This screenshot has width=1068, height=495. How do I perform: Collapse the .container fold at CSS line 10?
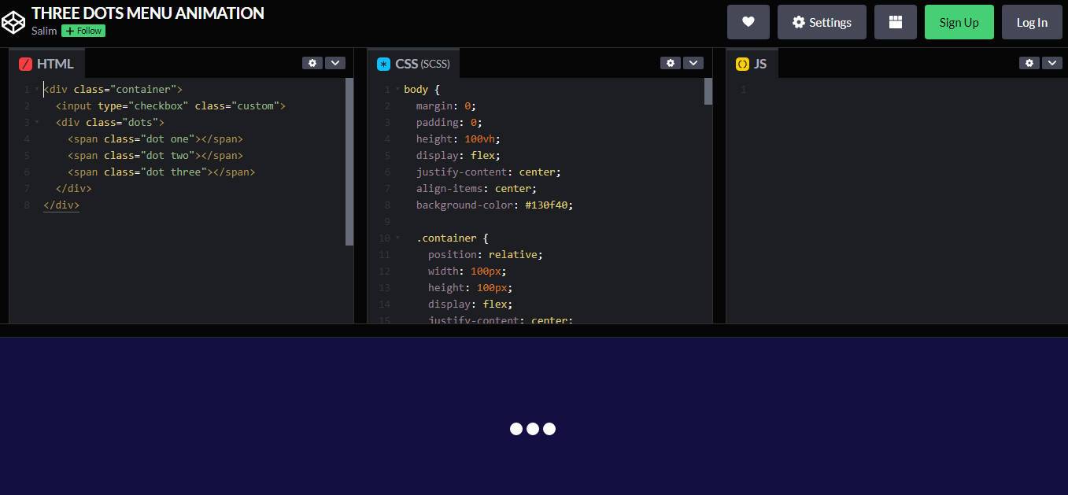click(x=397, y=238)
